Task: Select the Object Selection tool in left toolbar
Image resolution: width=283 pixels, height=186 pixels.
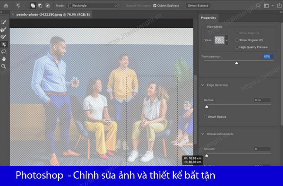Action: tap(4, 44)
